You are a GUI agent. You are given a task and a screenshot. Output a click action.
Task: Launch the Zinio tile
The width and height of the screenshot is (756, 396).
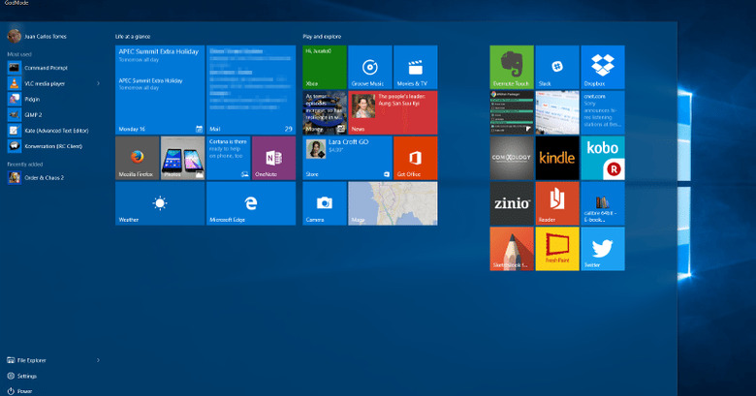coord(512,203)
